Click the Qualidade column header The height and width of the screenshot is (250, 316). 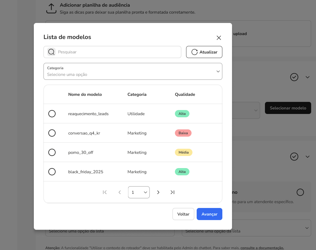(x=185, y=94)
